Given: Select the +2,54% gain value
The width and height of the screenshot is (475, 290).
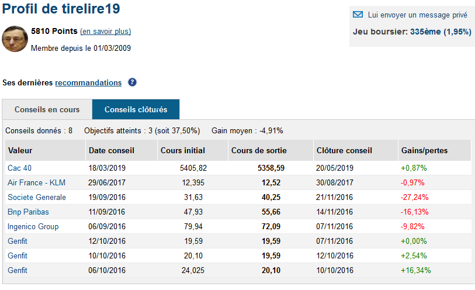Looking at the screenshot, I should [414, 256].
